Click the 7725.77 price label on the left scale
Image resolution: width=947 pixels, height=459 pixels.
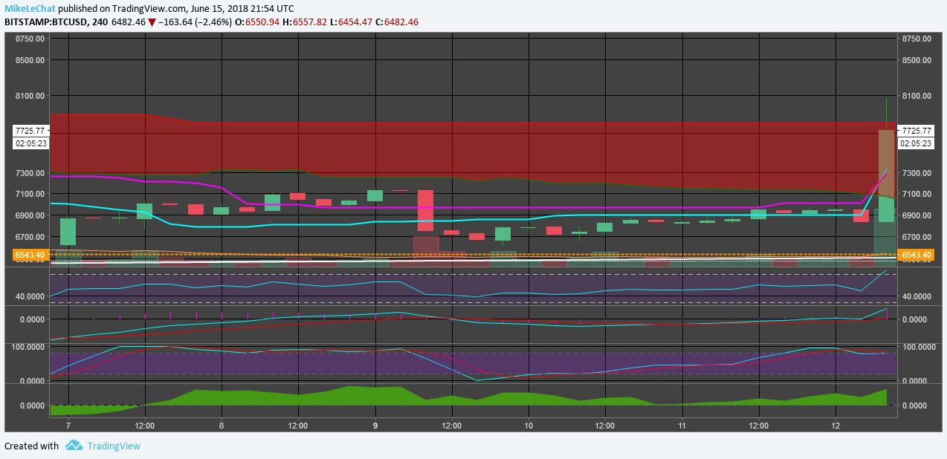tap(31, 130)
